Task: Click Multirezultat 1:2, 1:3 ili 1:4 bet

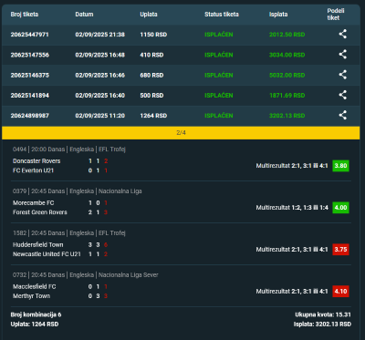Action: [x=292, y=208]
